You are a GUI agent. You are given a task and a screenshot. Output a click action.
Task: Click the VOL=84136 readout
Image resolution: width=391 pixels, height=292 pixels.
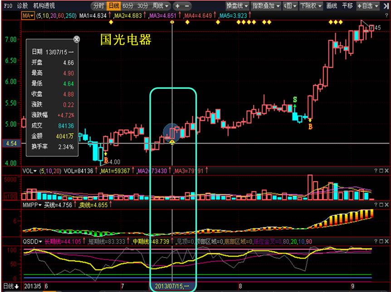coord(78,171)
